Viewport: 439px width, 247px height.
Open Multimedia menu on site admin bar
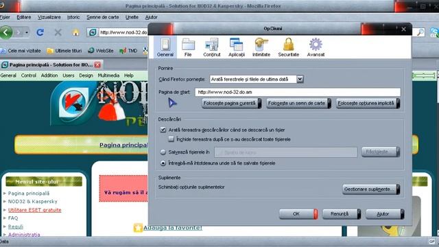click(108, 75)
